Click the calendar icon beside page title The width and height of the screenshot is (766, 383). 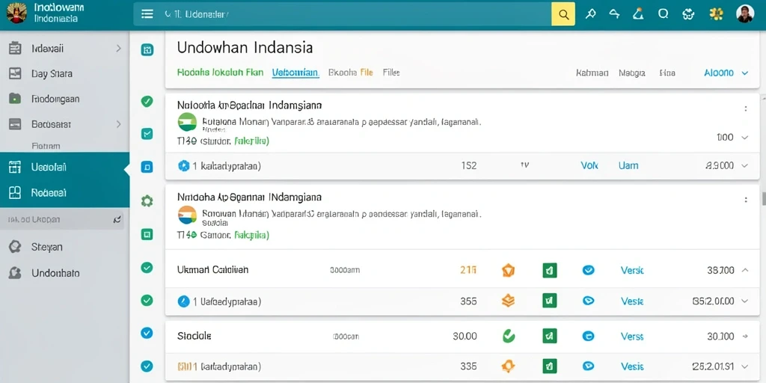tap(147, 49)
